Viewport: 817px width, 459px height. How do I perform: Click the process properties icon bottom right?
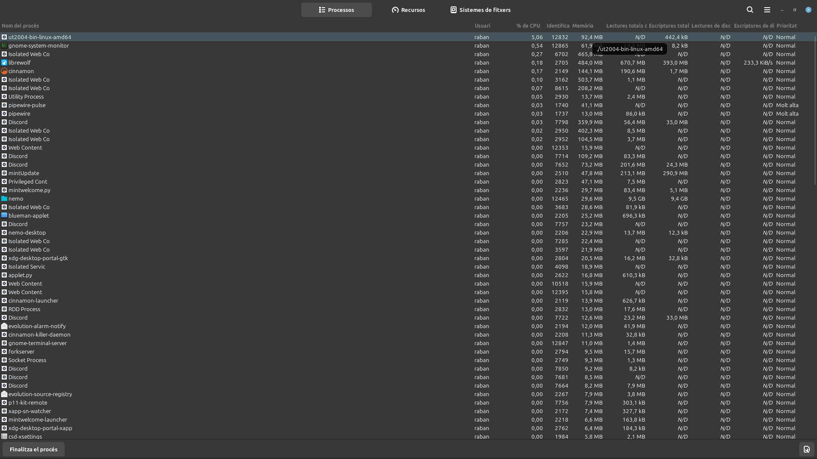pyautogui.click(x=806, y=449)
